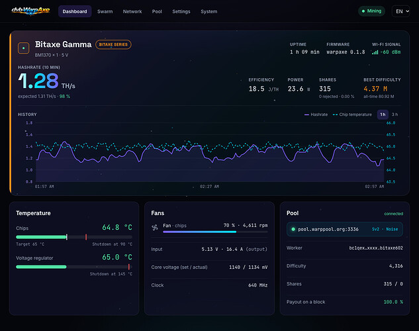Click the 100.0 % payout value
Viewport: 419px width, 331px height.
(x=393, y=302)
